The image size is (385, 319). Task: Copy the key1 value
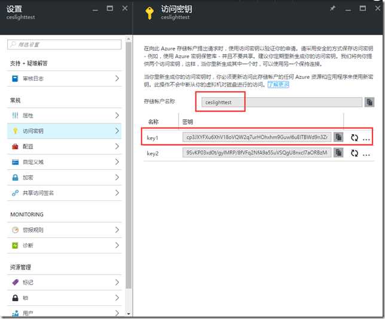tap(338, 137)
